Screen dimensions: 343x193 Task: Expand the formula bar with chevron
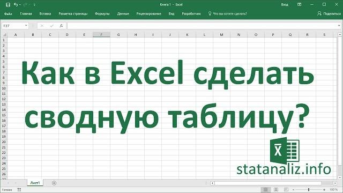click(x=339, y=26)
